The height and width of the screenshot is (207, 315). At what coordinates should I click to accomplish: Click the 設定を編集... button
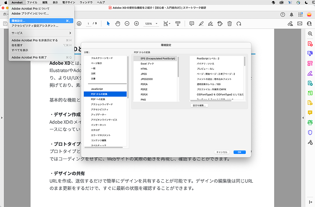pyautogui.click(x=199, y=105)
